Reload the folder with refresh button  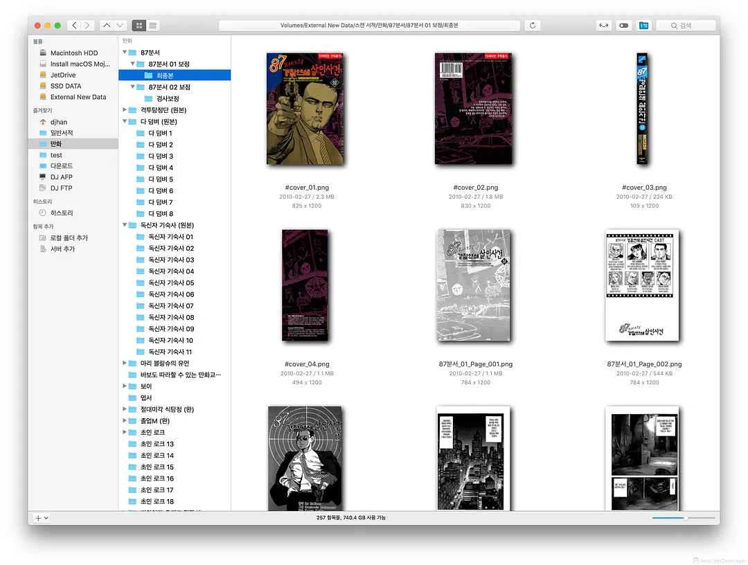(533, 25)
